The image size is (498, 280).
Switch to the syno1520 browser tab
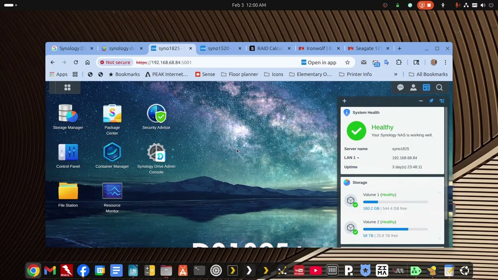220,49
